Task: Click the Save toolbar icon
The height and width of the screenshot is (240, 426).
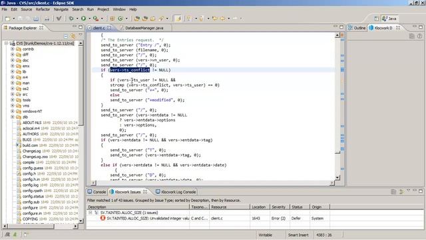Action: point(20,19)
